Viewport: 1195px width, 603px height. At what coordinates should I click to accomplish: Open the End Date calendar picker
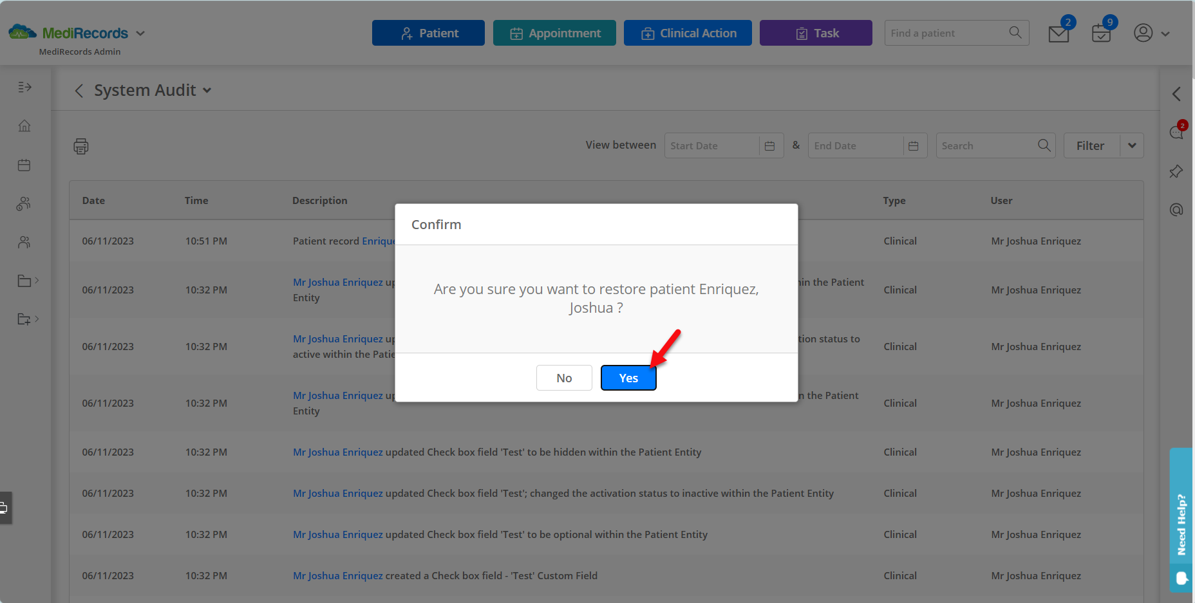coord(914,145)
